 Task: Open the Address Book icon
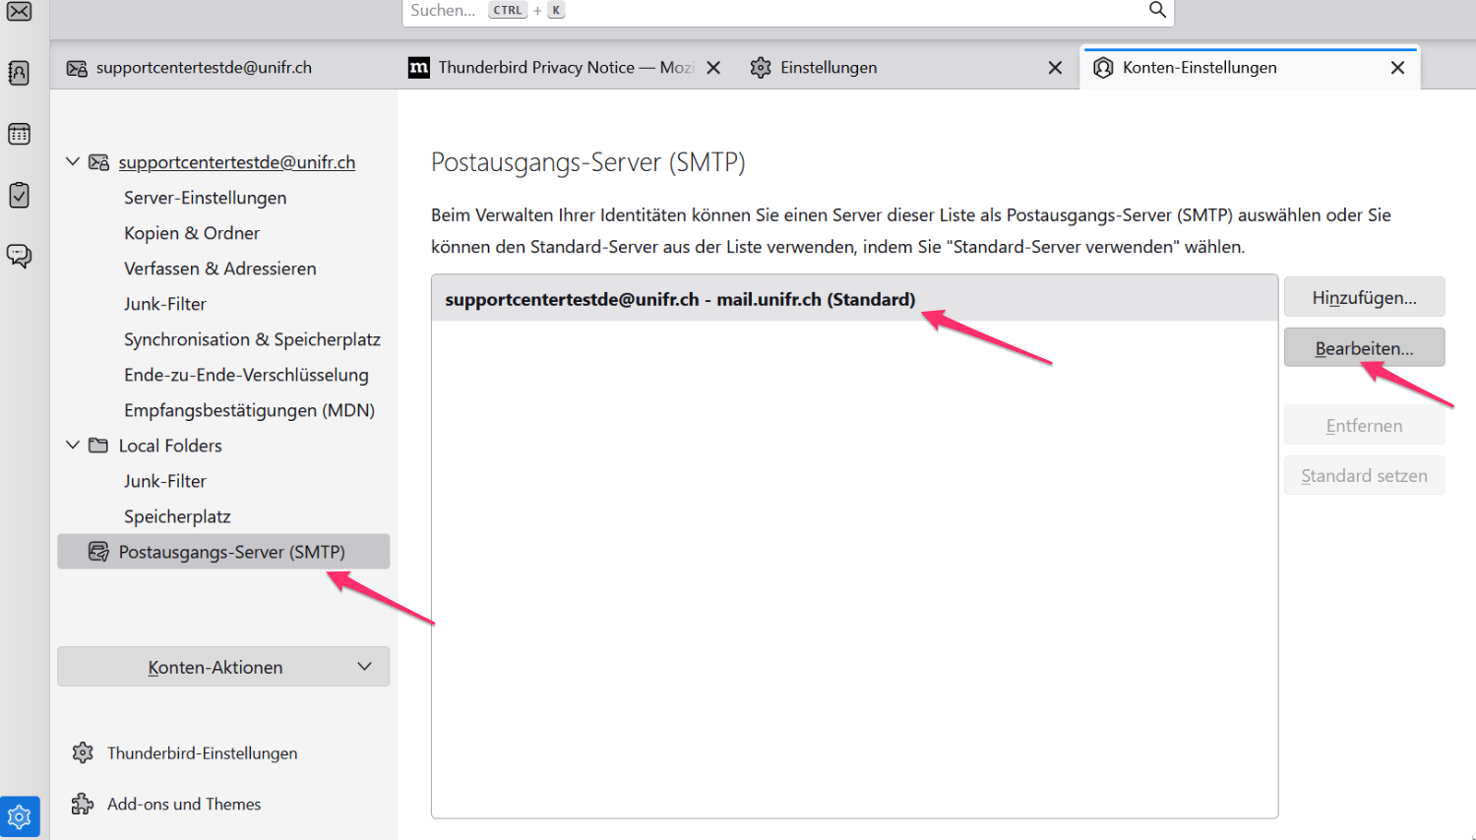point(19,73)
